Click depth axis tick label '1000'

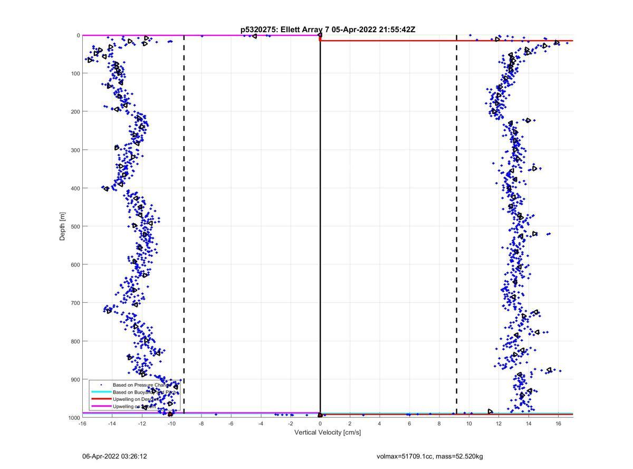(x=73, y=418)
